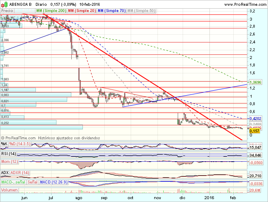
Task: Click the 0,576 horizontal level label
Action: (5, 110)
